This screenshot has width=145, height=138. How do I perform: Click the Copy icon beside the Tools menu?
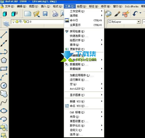tap(108, 14)
